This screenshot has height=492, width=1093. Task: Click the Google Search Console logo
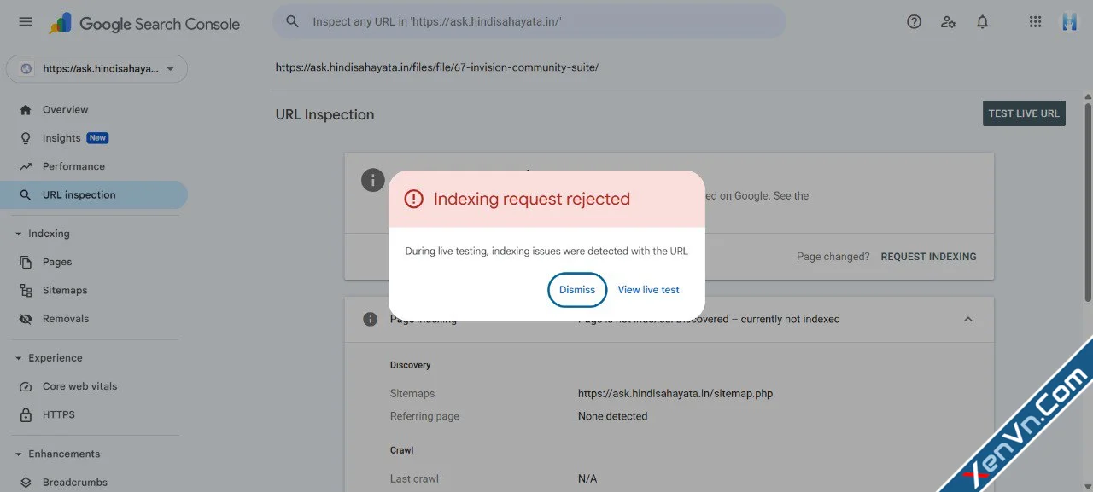(x=145, y=24)
